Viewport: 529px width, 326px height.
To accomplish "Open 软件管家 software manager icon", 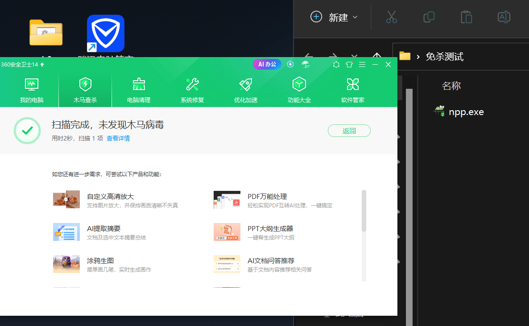I will (353, 84).
